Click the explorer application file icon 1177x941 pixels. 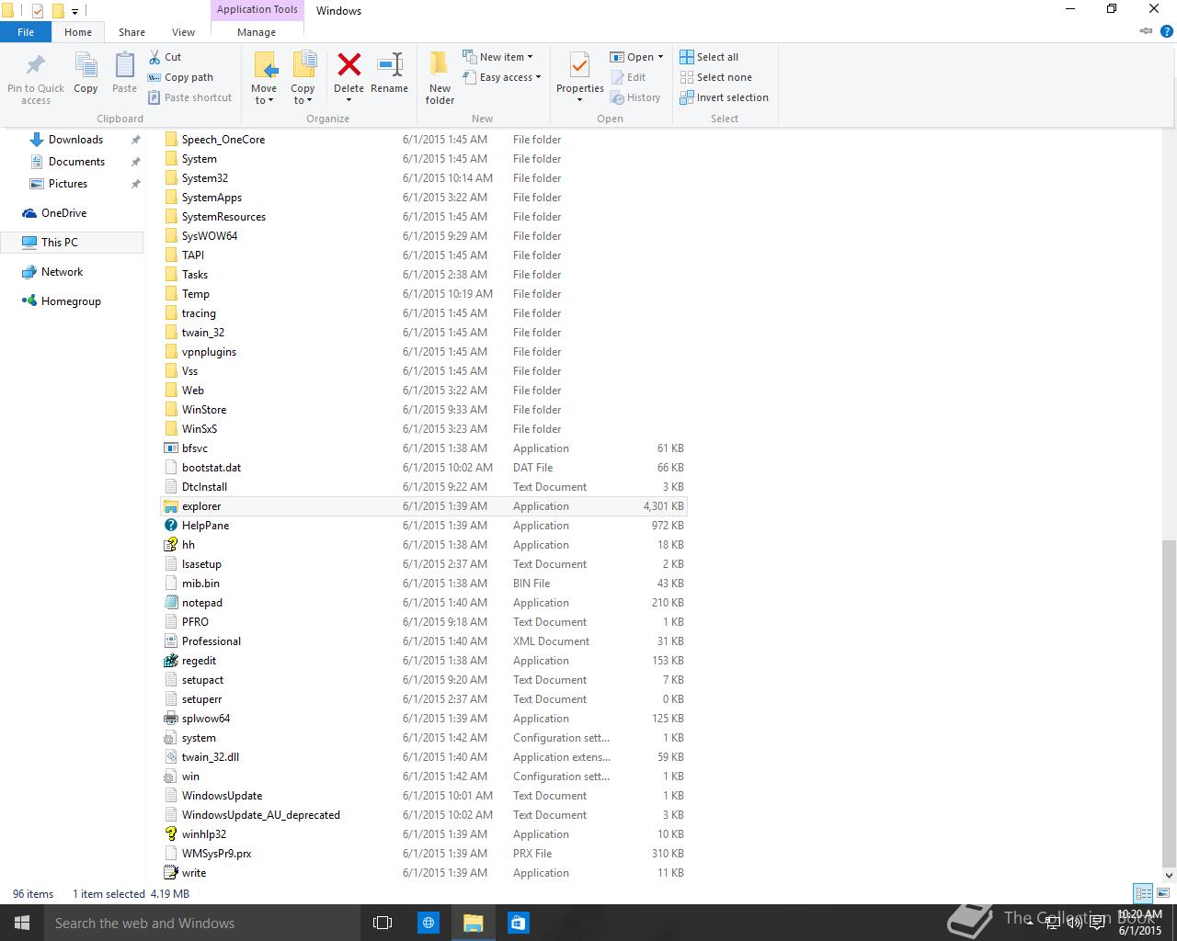pos(170,506)
